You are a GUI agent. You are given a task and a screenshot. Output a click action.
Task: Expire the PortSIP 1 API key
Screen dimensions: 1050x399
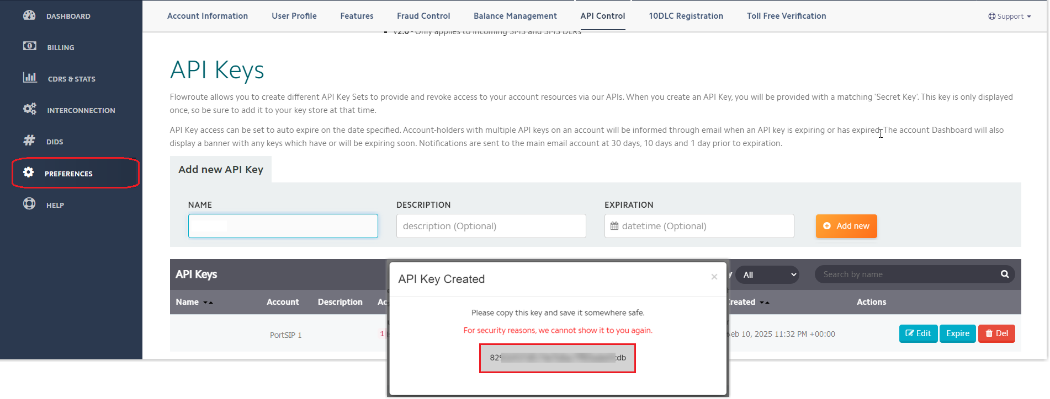pyautogui.click(x=957, y=333)
